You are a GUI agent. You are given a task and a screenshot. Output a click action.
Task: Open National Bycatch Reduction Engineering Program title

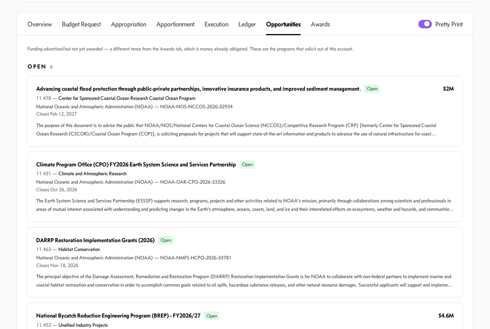click(x=118, y=316)
